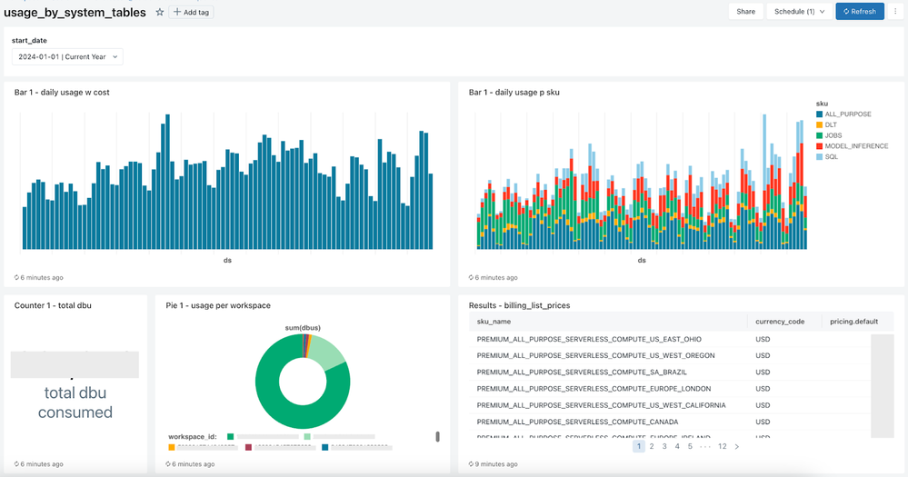
Task: Star the usage_by_system_tables dashboard
Action: point(160,12)
